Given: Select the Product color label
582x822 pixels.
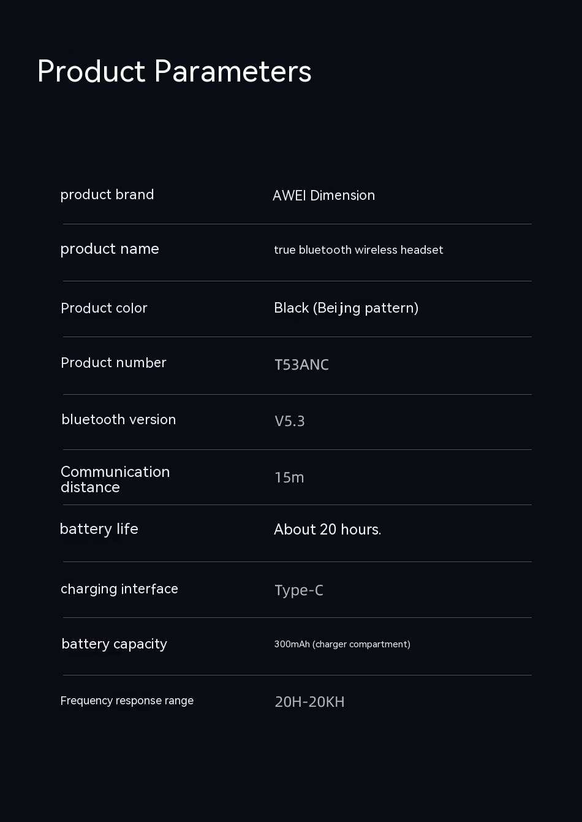Looking at the screenshot, I should click(104, 308).
